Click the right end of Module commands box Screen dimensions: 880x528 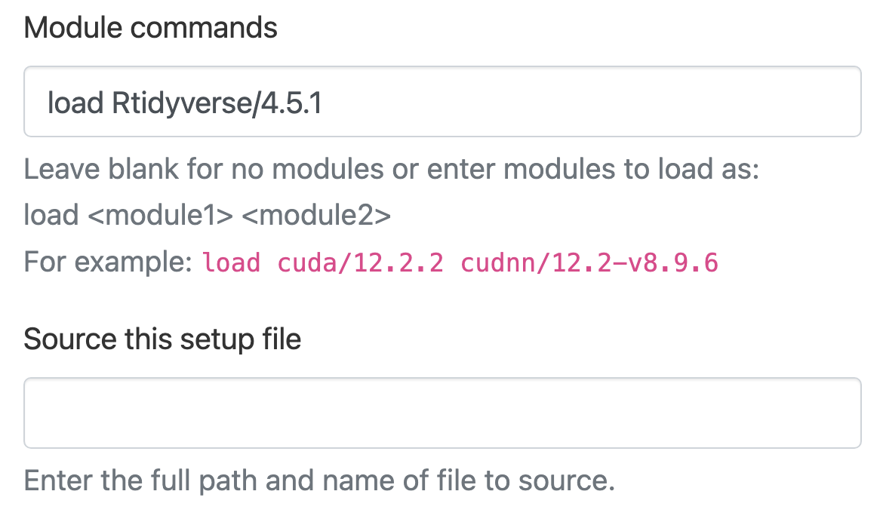[838, 101]
